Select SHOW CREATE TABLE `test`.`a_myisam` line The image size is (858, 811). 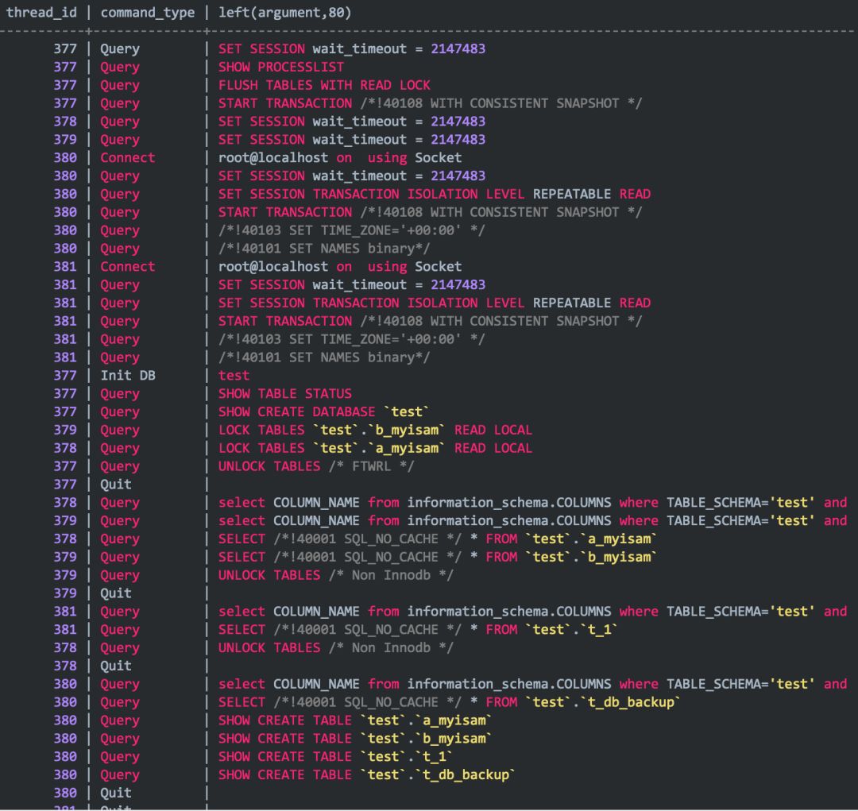355,721
